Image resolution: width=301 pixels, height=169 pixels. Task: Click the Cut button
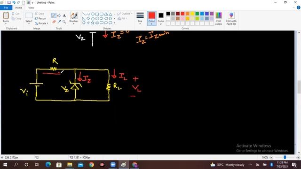tap(16, 14)
